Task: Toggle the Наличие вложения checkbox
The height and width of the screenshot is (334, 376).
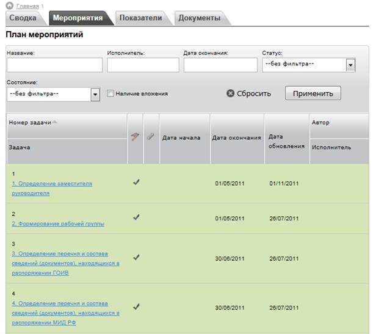Action: 110,93
